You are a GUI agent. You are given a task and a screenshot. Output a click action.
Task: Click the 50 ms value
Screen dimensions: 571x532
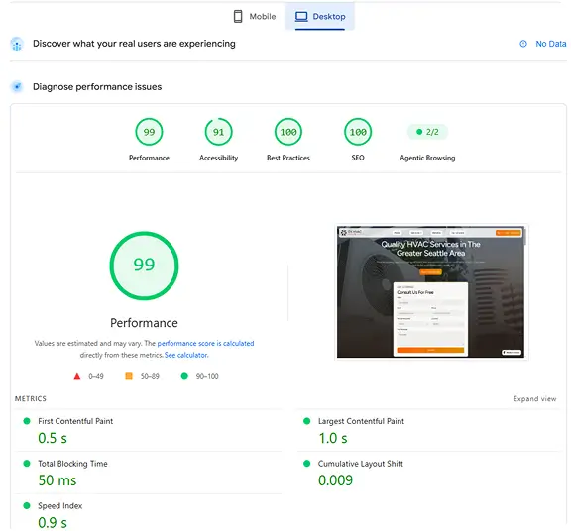click(57, 480)
